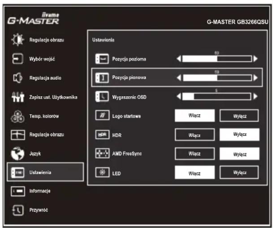This screenshot has height=228, width=273.
Task: Click the Temp. kolorów color circles icon
Action: point(17,116)
